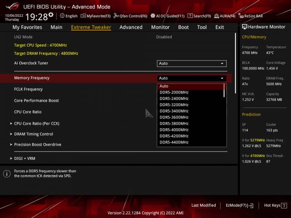Screen dimensions: 291x218
Task: Expand CPU Core Ratio (Per CCX)
Action: (x=37, y=124)
